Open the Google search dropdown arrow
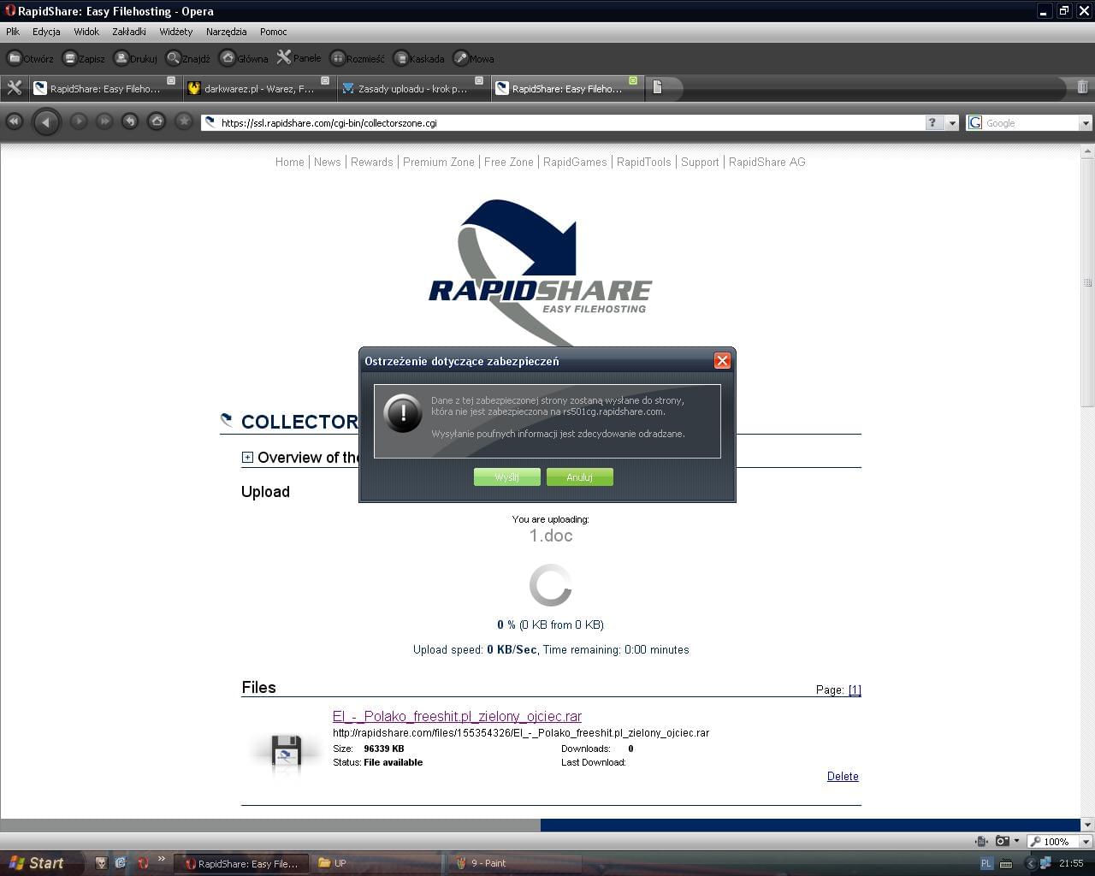Image resolution: width=1095 pixels, height=876 pixels. click(x=1086, y=122)
